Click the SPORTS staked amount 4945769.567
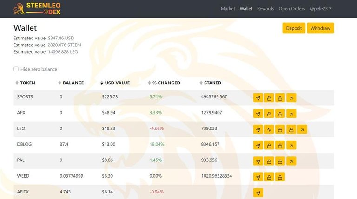Screen dimensions: 357x199 pyautogui.click(x=214, y=97)
